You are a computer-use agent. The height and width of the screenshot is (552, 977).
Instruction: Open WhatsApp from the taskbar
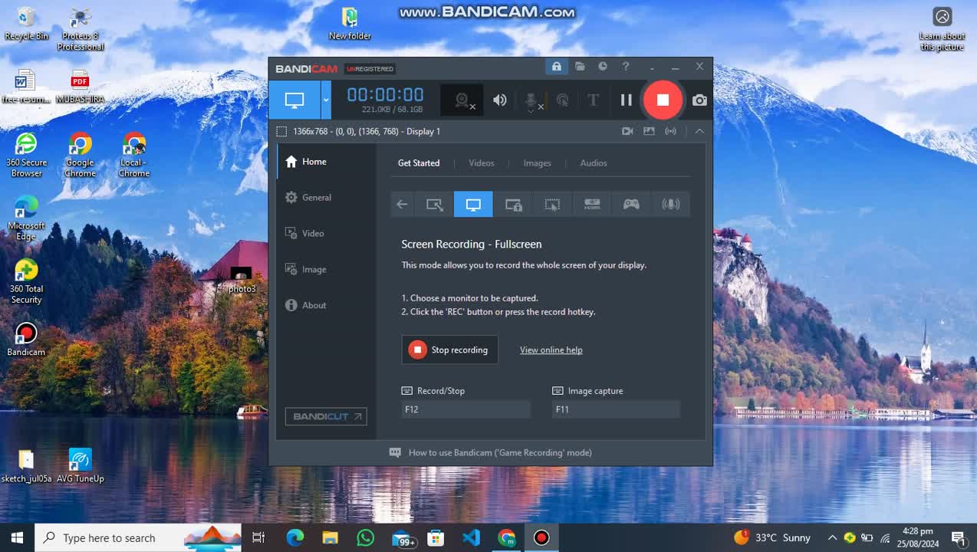pyautogui.click(x=366, y=537)
